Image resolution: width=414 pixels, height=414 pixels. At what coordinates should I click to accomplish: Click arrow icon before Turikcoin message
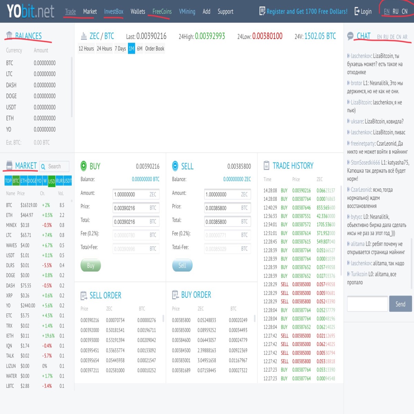(348, 274)
